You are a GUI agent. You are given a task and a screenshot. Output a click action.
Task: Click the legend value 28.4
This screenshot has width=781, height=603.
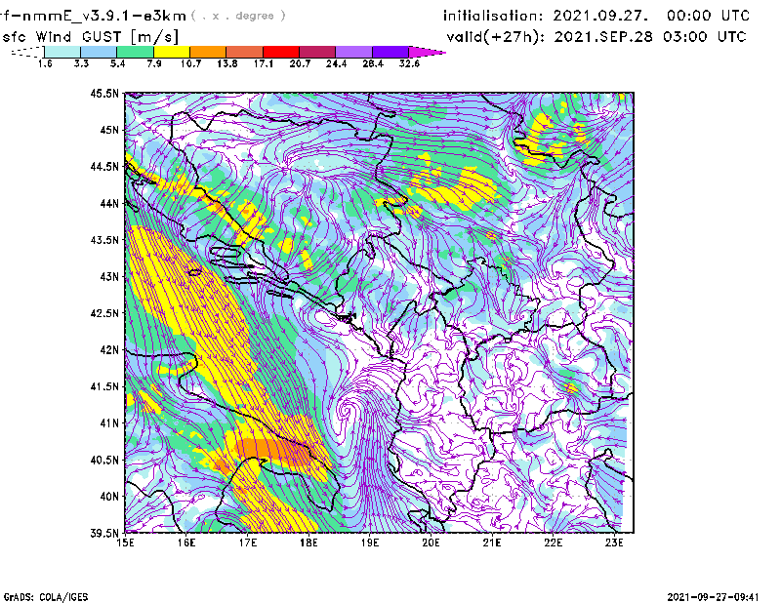coord(373,63)
